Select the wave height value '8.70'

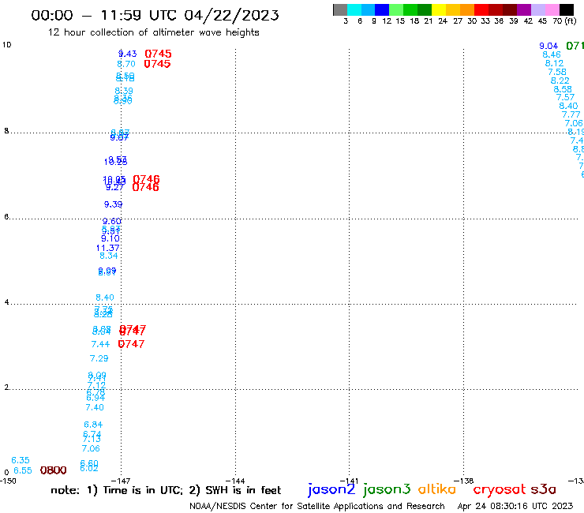[126, 64]
